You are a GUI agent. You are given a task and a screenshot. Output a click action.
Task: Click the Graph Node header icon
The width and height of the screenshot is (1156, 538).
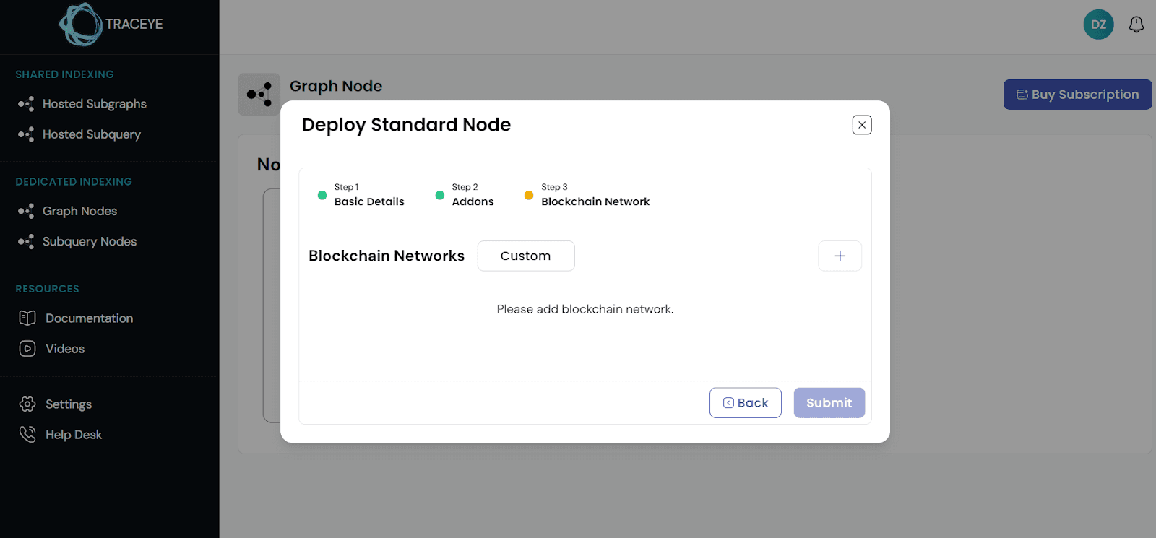coord(259,94)
